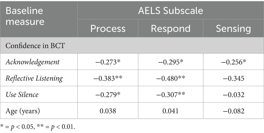Click the −0.383** cell under Process
The height and width of the screenshot is (133, 264).
point(108,78)
